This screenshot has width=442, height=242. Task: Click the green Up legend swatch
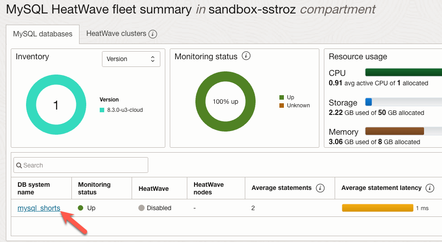pos(281,97)
